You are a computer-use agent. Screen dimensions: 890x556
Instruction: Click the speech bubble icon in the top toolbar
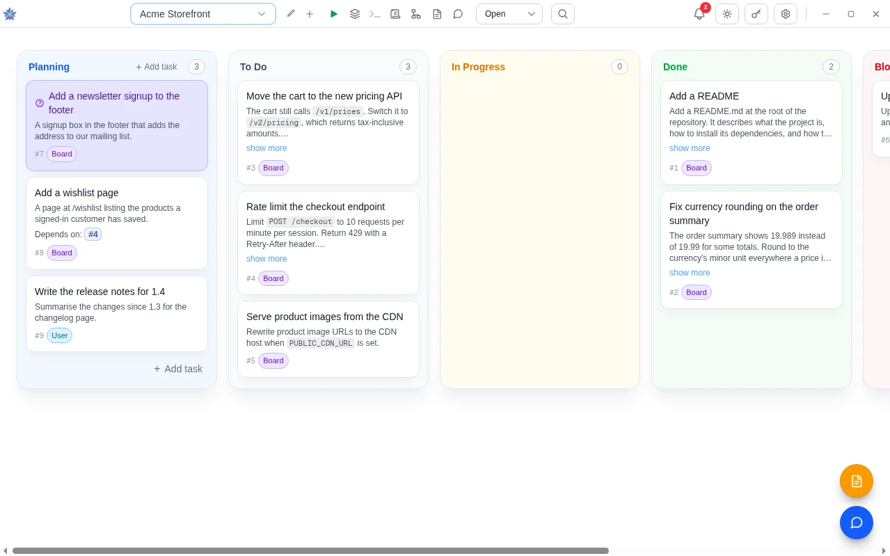pyautogui.click(x=458, y=14)
